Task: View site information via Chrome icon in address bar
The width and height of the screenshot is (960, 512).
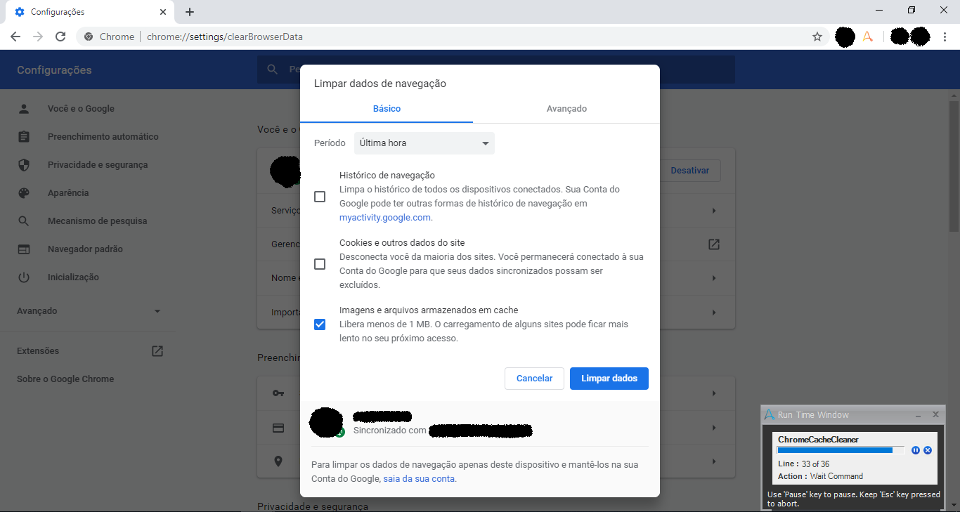Action: click(x=89, y=37)
